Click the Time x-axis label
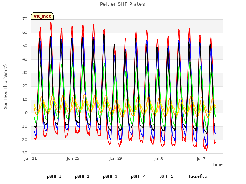Image resolution: width=246 pixels, height=184 pixels. (218, 164)
